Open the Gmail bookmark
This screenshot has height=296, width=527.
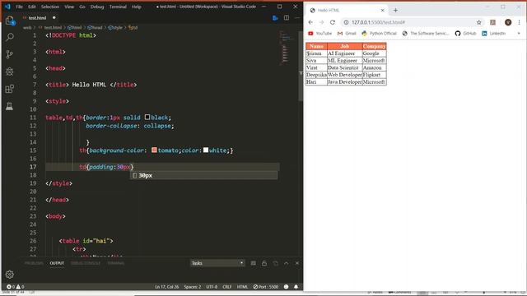[347, 33]
